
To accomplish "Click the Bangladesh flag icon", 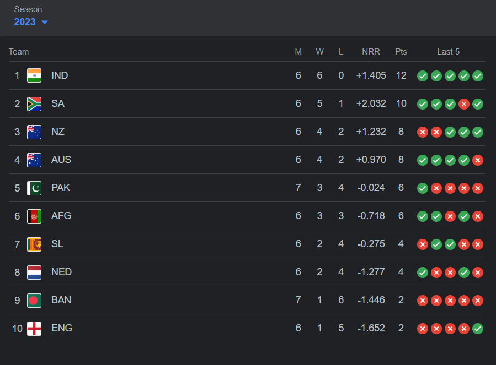I will 34,300.
